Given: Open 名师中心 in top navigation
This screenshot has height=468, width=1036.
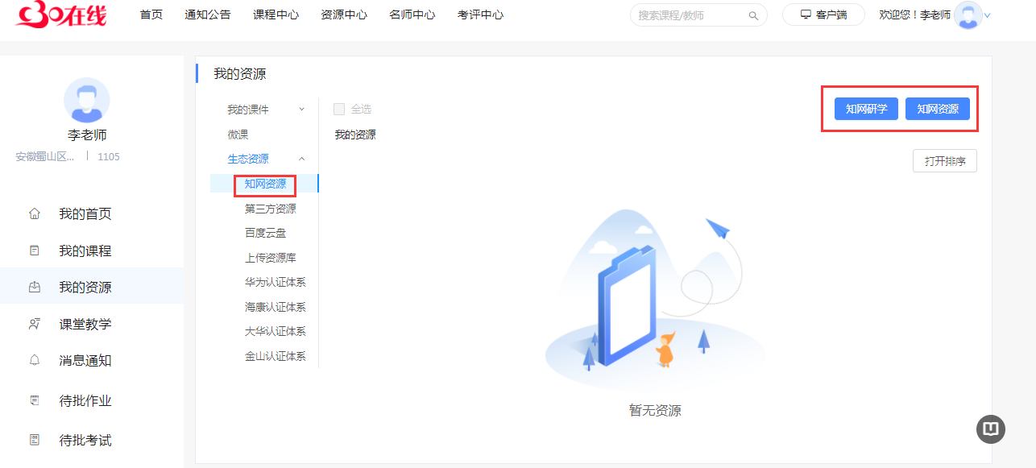Looking at the screenshot, I should click(x=412, y=14).
